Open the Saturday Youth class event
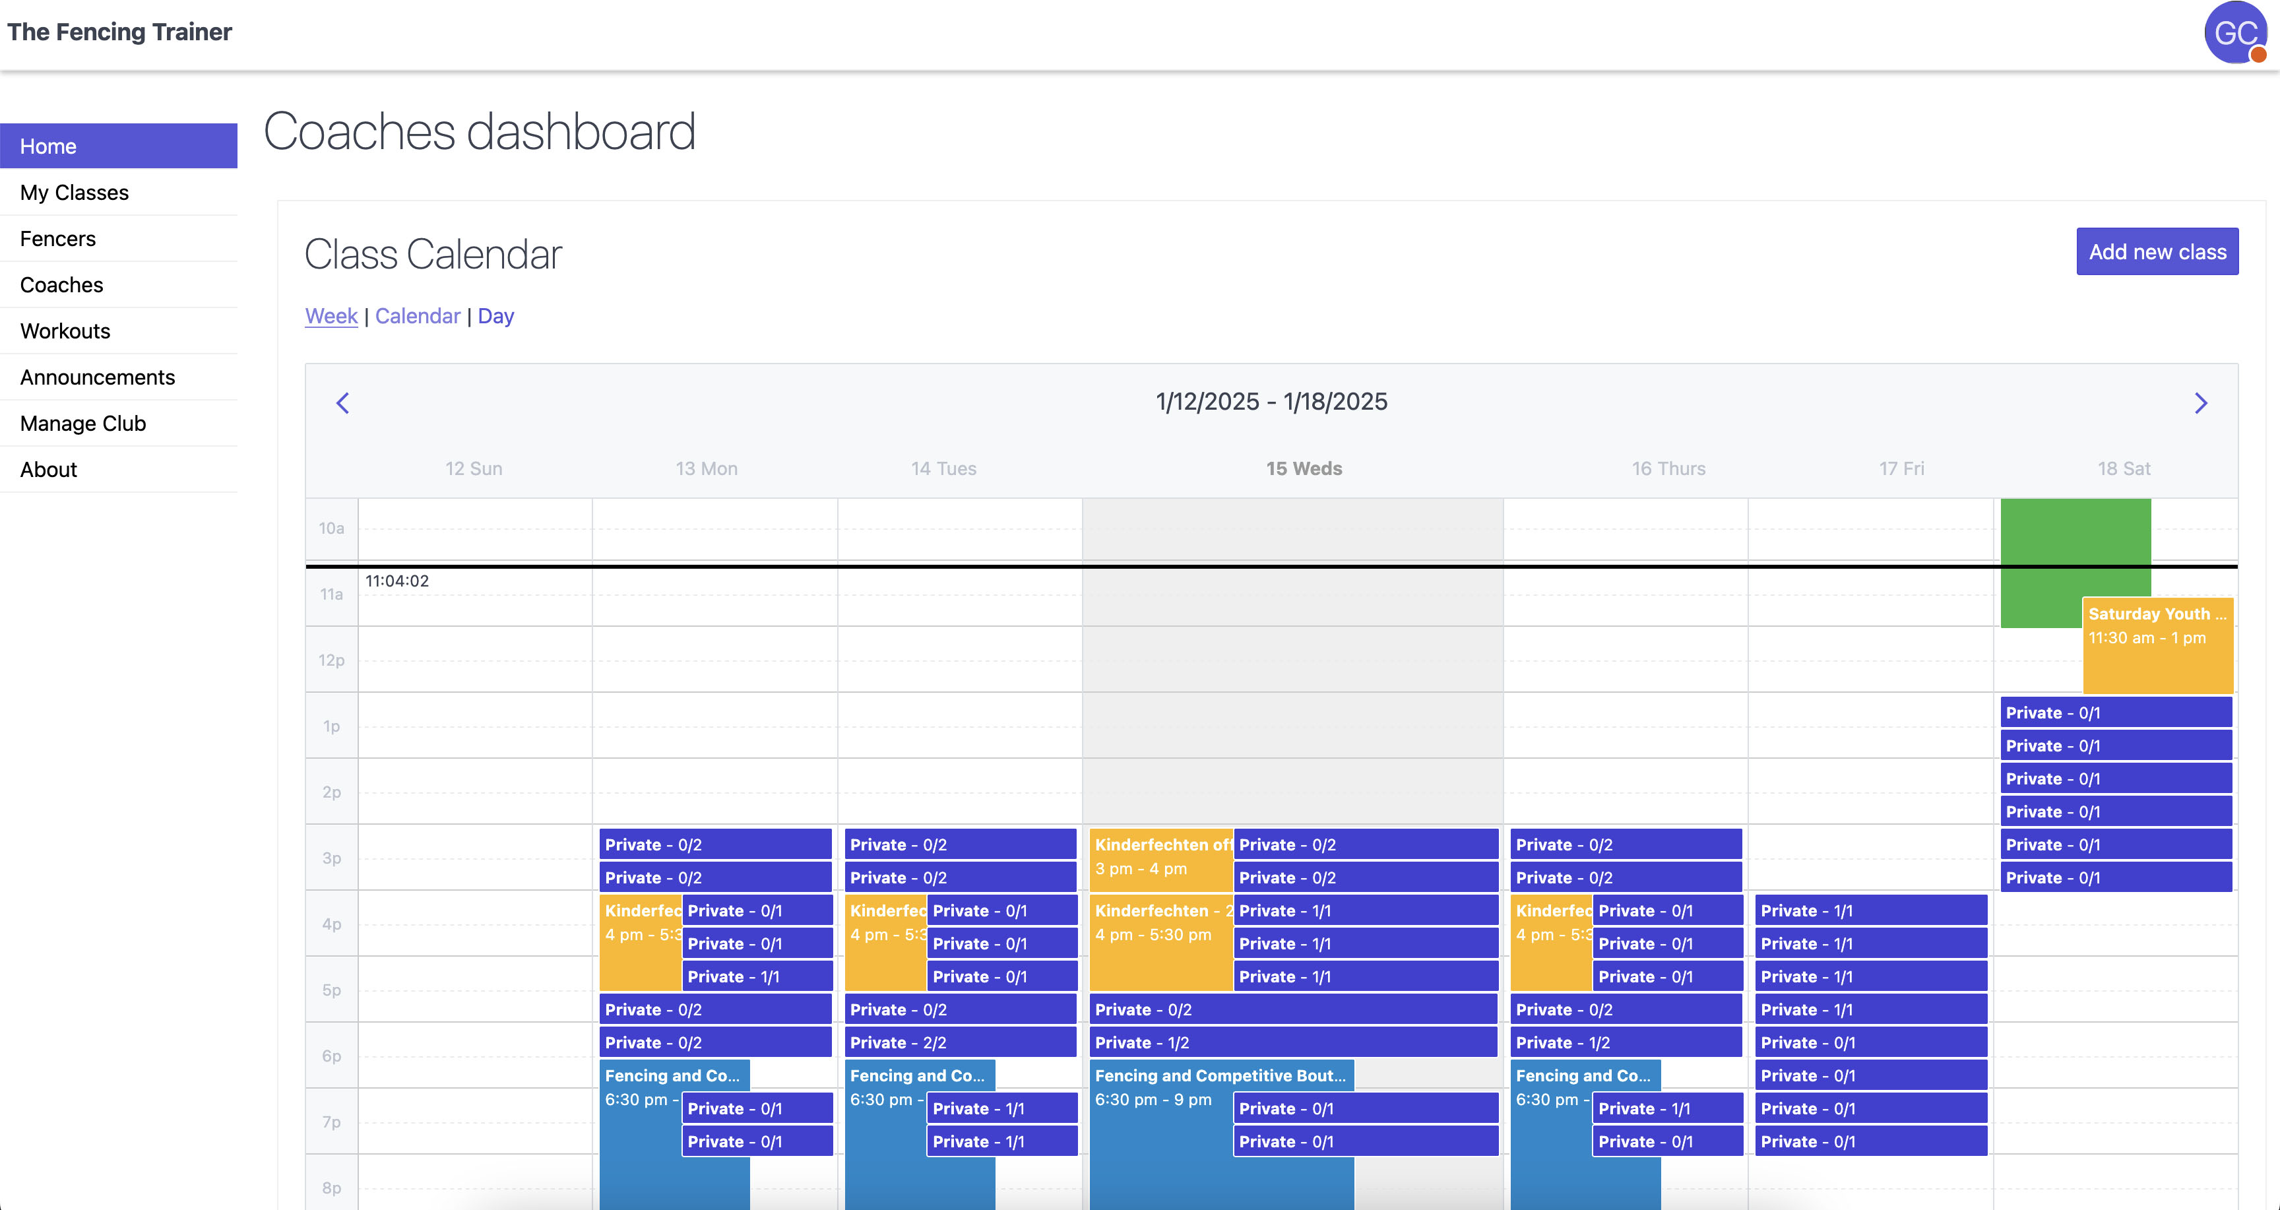 tap(2156, 646)
